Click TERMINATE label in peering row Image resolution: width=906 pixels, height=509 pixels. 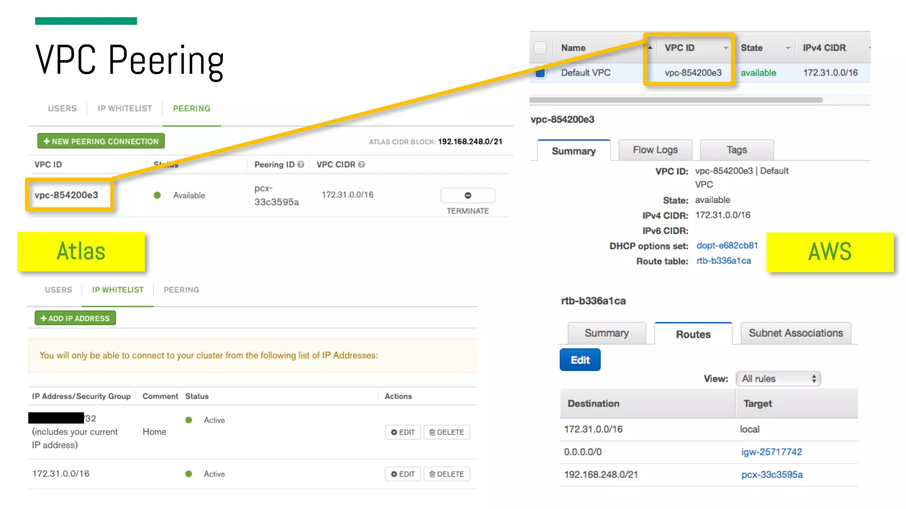(x=468, y=211)
